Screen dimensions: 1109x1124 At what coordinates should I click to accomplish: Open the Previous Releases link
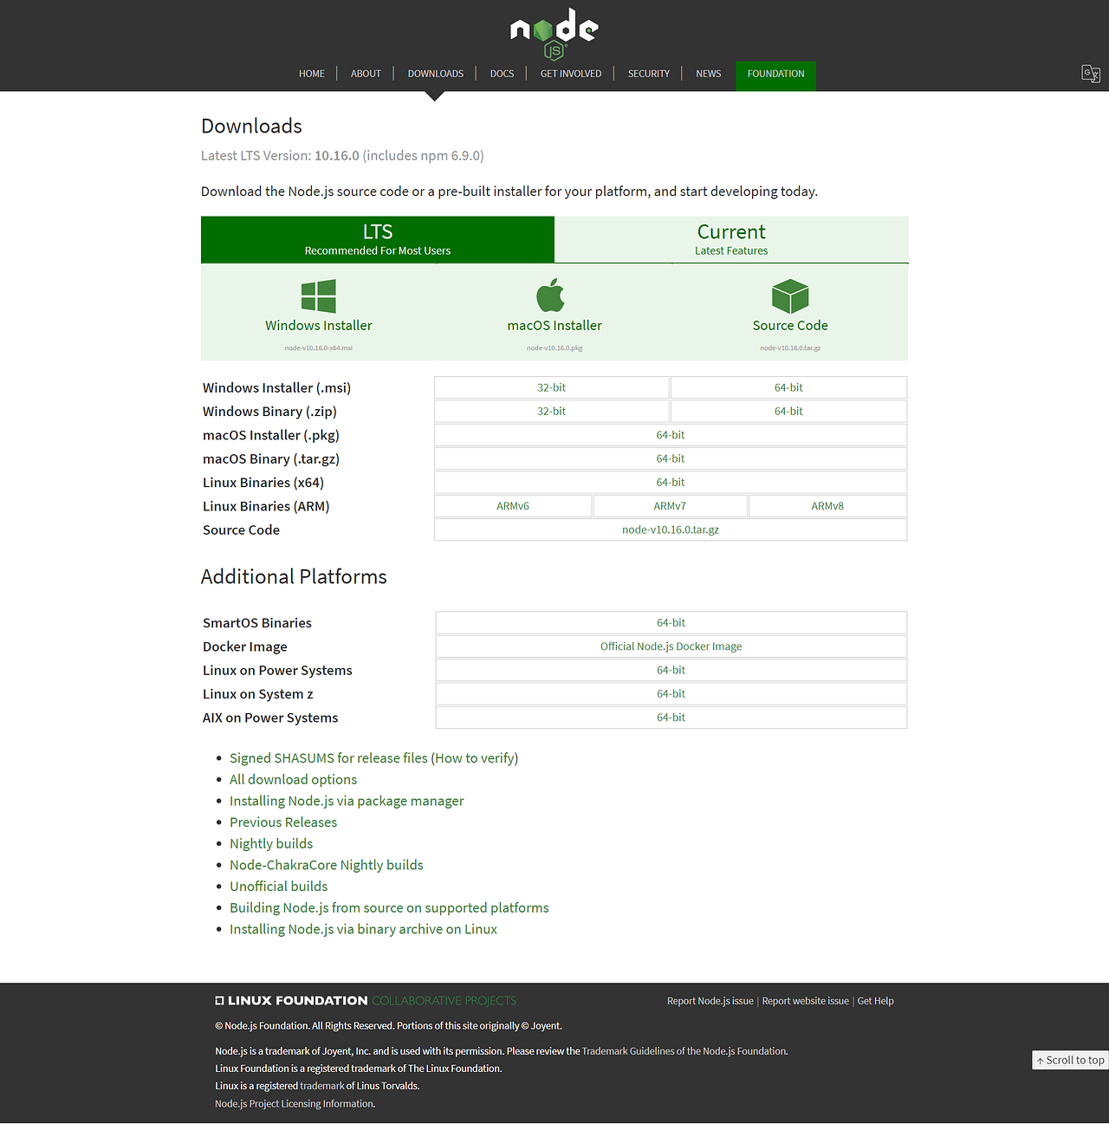(283, 822)
